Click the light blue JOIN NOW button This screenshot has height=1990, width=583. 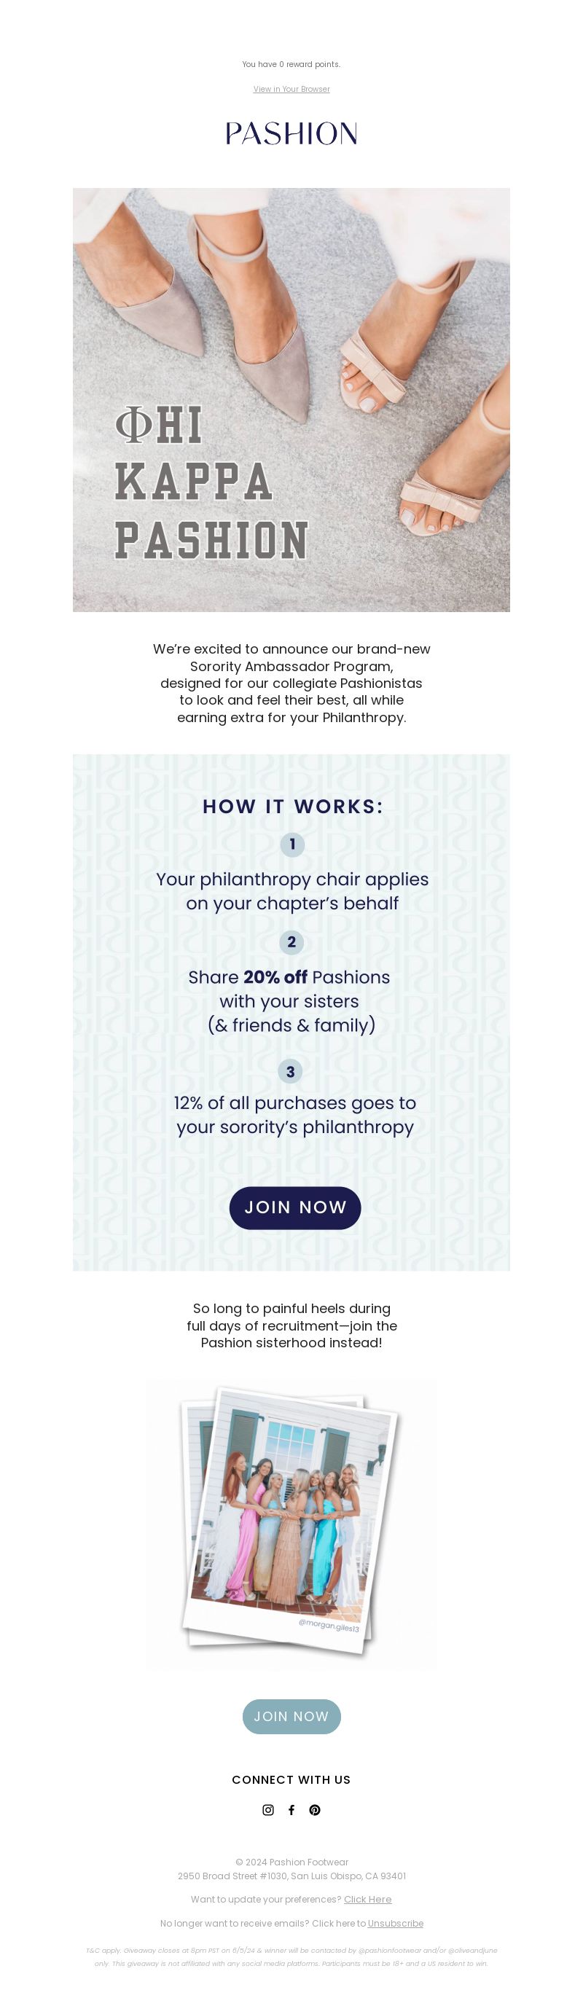click(291, 1717)
